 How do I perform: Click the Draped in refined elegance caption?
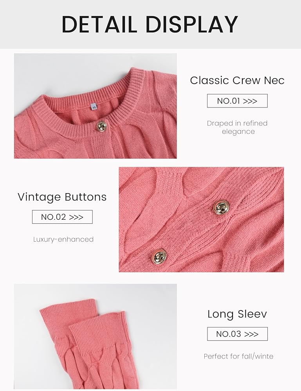(x=237, y=127)
